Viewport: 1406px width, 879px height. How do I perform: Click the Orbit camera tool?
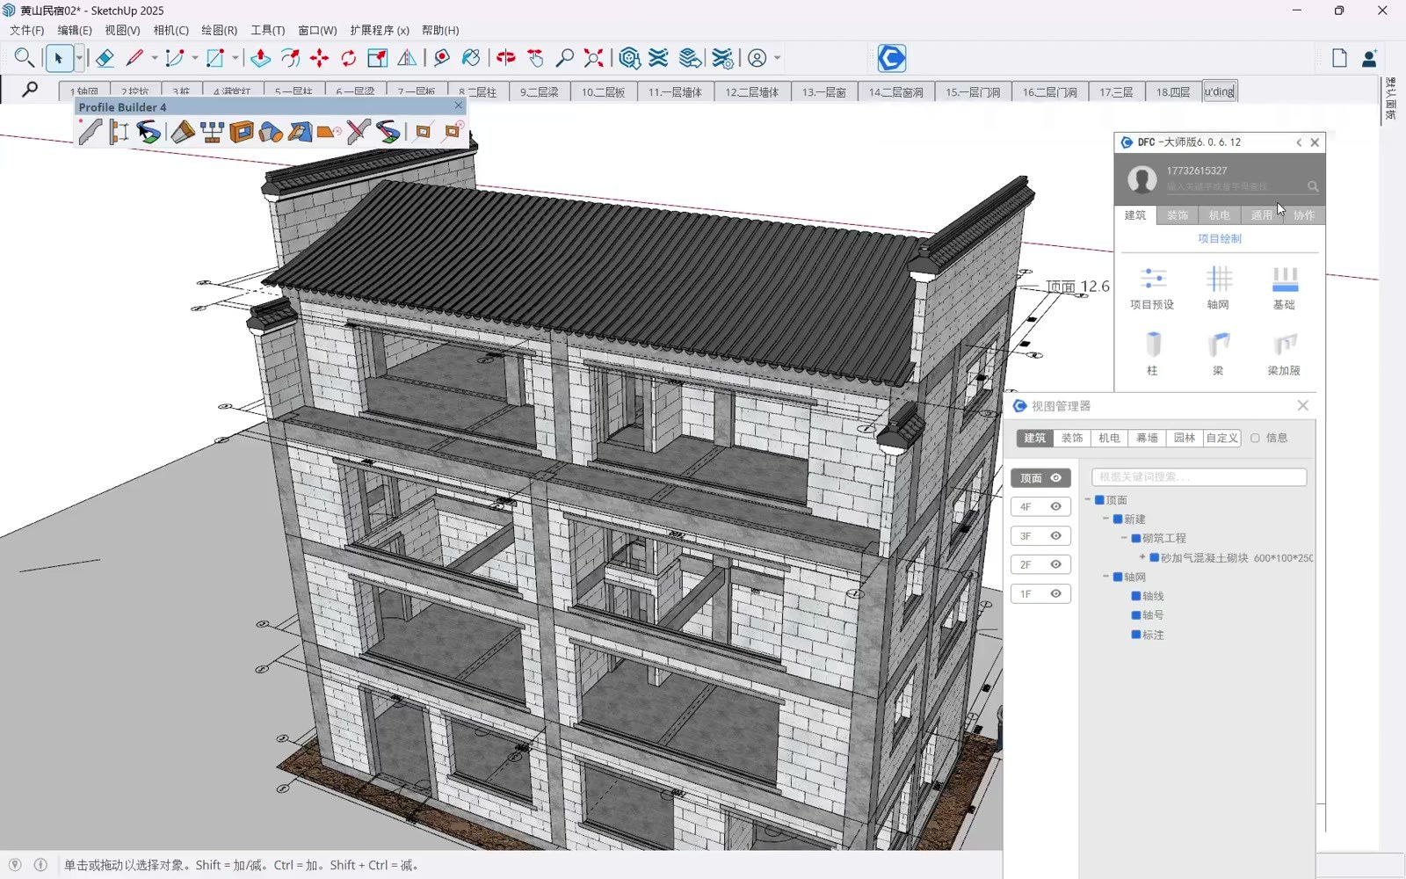click(x=506, y=58)
